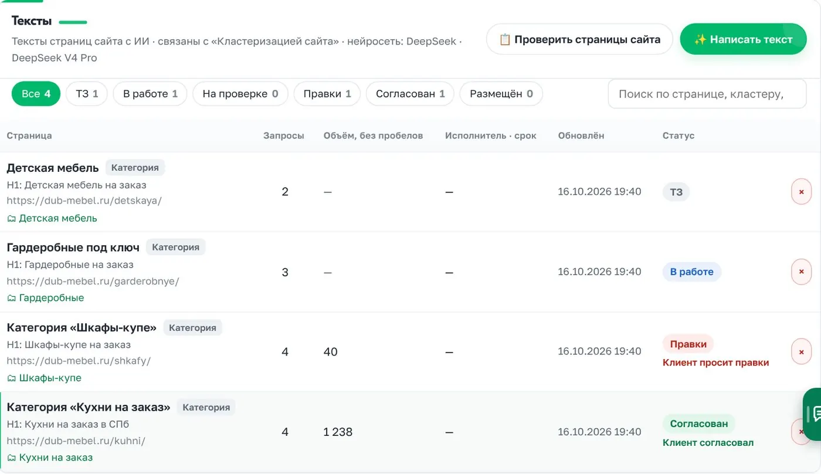This screenshot has height=474, width=821.
Task: Click the Страница column header
Action: pyautogui.click(x=29, y=136)
